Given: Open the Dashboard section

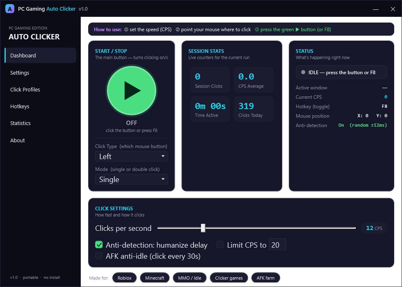Looking at the screenshot, I should 41,55.
